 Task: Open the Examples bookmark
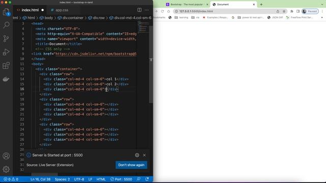coord(215,17)
